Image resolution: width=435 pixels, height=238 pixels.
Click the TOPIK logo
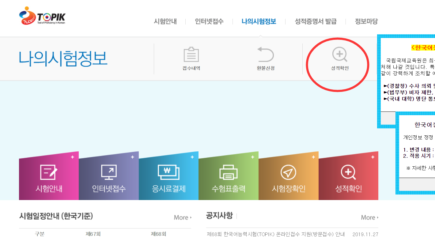(42, 16)
